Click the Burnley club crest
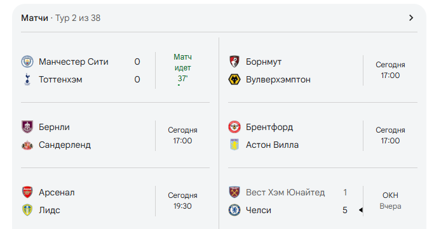The width and height of the screenshot is (427, 229). [27, 127]
